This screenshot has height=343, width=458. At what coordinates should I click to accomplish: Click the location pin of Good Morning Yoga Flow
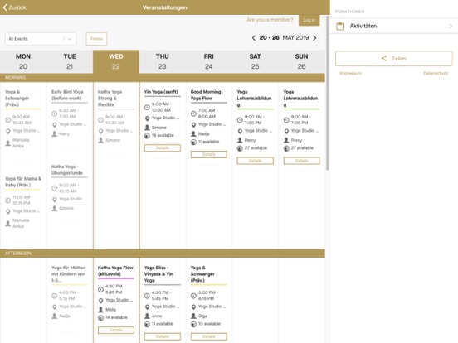pos(193,124)
